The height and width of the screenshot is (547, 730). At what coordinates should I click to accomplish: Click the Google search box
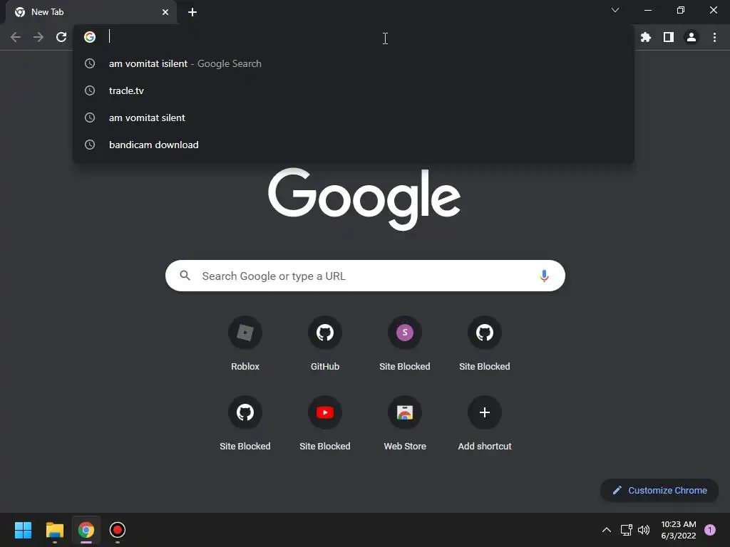click(365, 276)
